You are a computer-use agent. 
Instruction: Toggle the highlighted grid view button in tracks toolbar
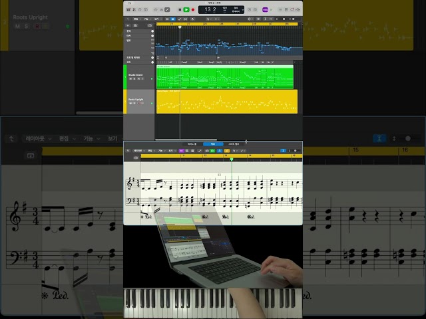pyautogui.click(x=173, y=19)
